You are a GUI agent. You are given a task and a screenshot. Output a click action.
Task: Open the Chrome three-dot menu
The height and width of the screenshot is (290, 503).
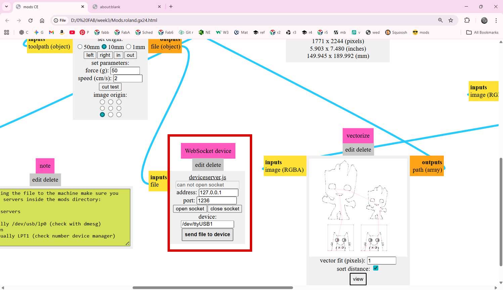coord(496,20)
